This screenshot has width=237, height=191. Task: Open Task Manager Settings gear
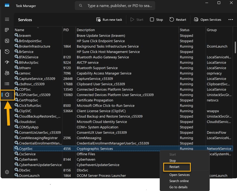[7, 172]
